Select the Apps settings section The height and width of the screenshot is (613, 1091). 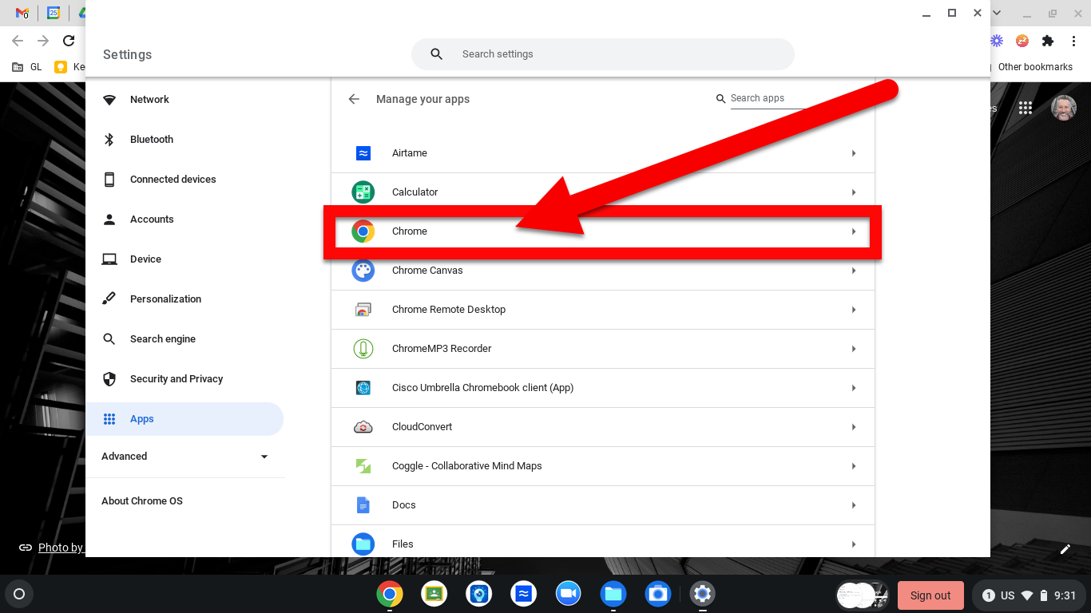click(184, 419)
